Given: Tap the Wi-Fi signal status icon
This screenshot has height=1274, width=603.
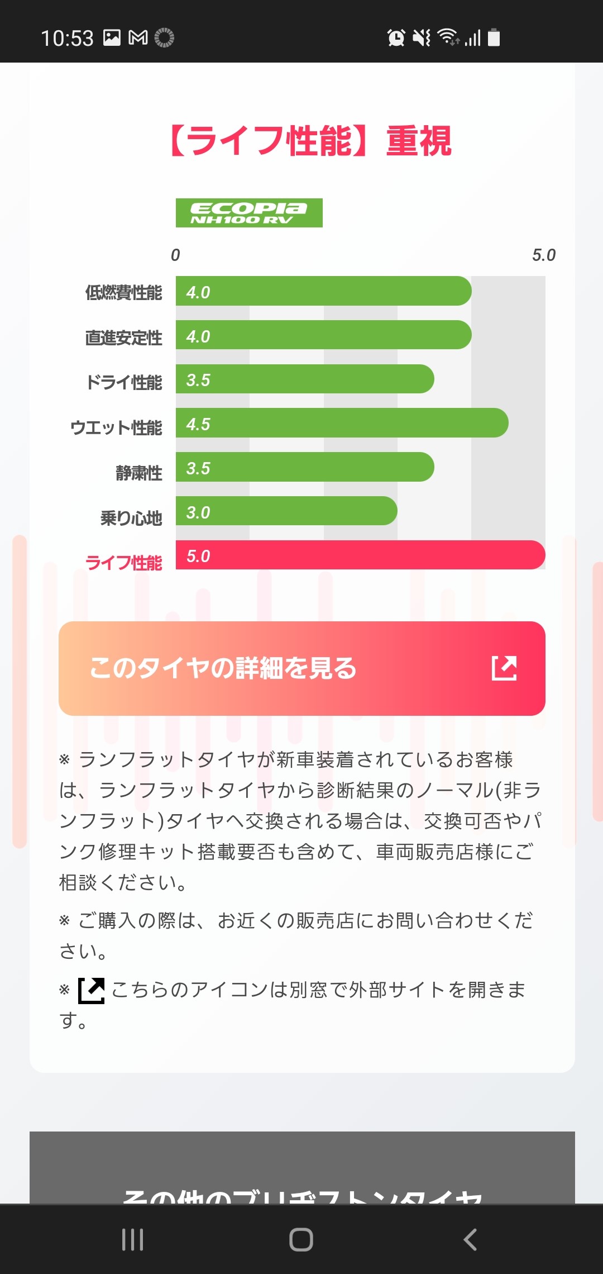Looking at the screenshot, I should 448,37.
